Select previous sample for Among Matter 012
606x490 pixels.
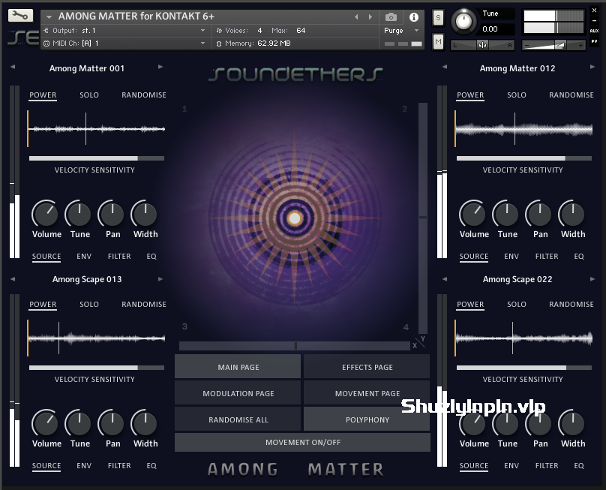(445, 67)
